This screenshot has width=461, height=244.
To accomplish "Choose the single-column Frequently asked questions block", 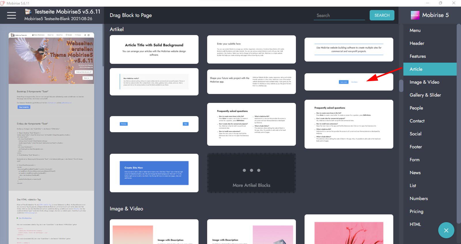I will pos(349,124).
